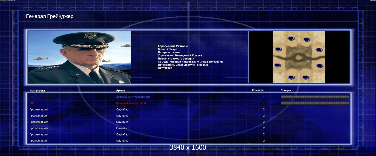Click the "Прогресс" column header

click(x=287, y=90)
